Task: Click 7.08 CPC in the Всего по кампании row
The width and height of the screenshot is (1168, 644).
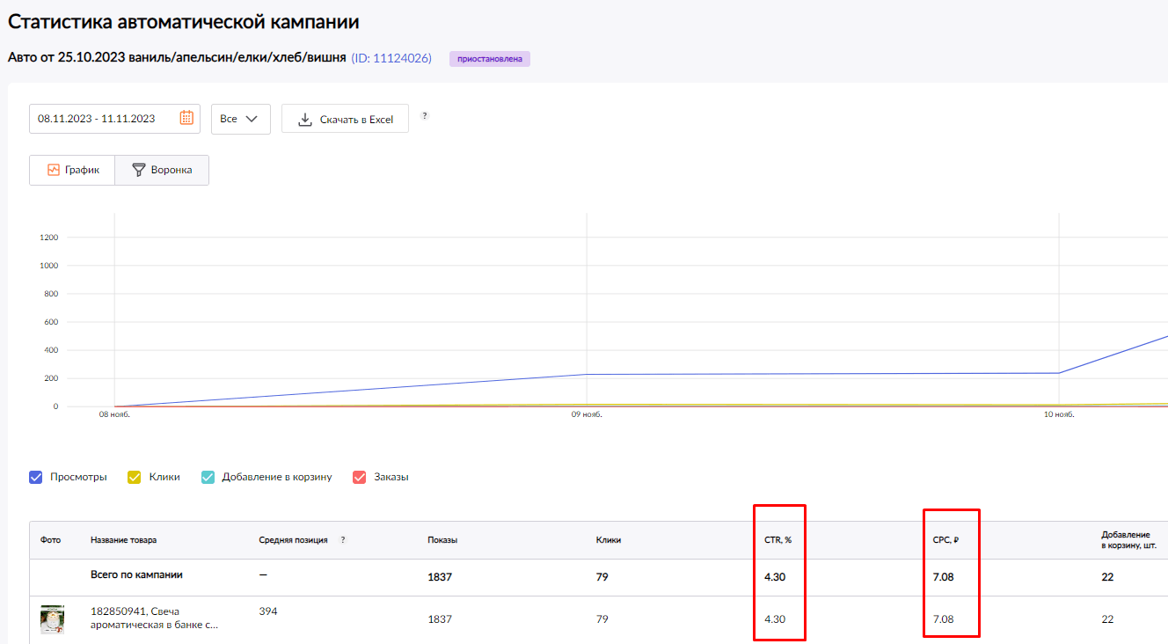Action: [x=944, y=578]
